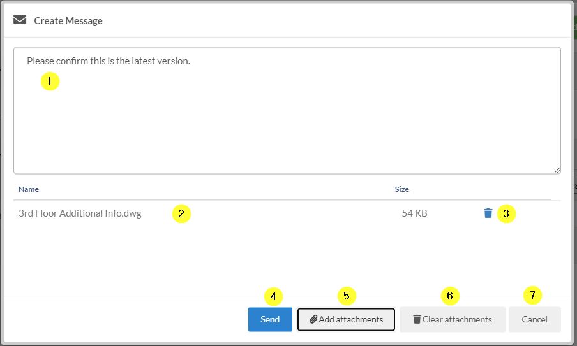The height and width of the screenshot is (346, 577).
Task: Cancel the Create Message dialog
Action: (534, 319)
